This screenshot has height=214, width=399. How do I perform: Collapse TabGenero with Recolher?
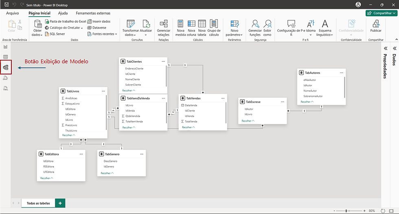(x=107, y=173)
